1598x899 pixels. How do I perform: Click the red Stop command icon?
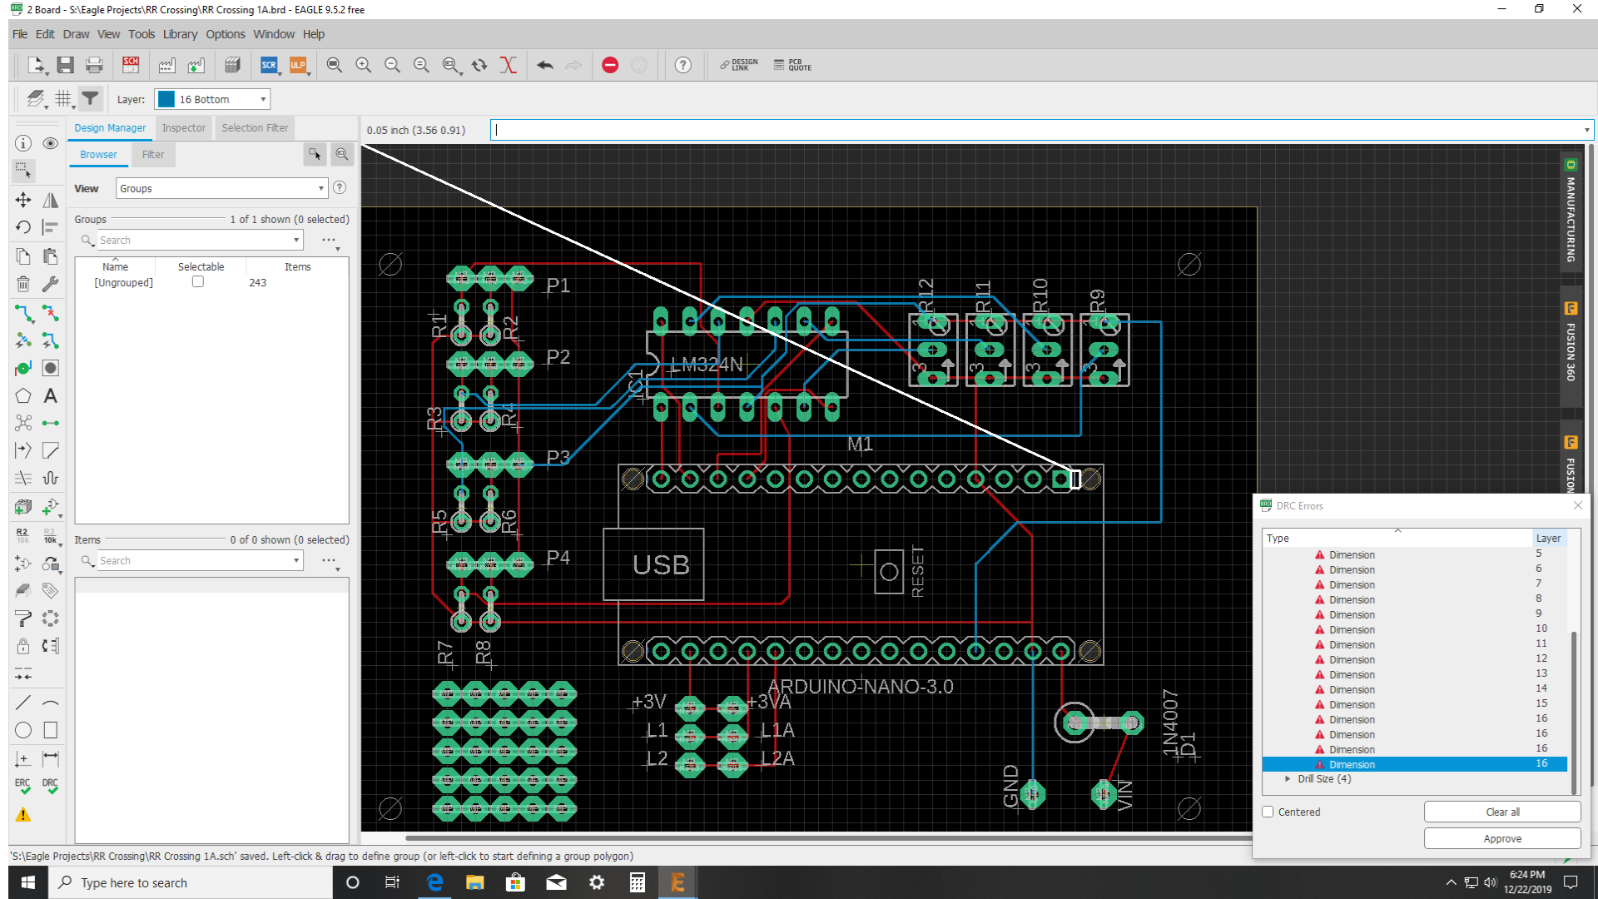tap(610, 65)
